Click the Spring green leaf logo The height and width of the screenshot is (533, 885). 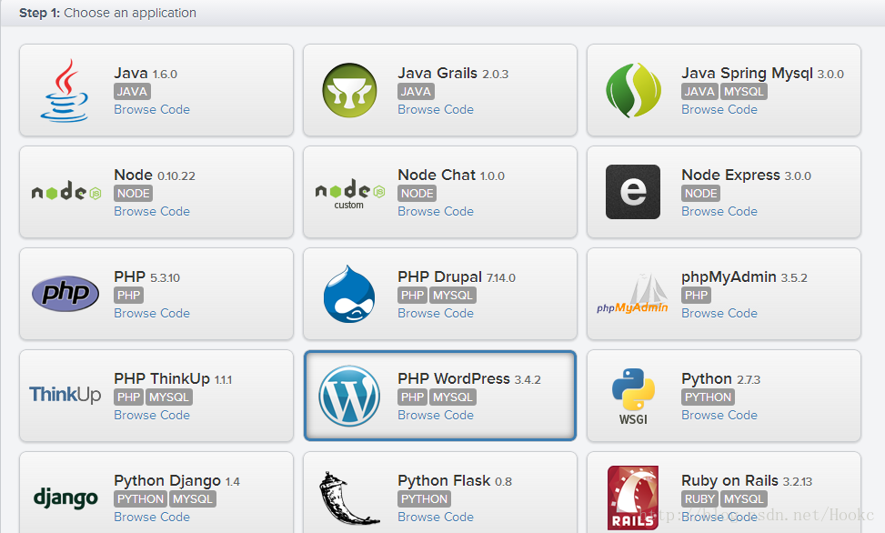pyautogui.click(x=633, y=90)
